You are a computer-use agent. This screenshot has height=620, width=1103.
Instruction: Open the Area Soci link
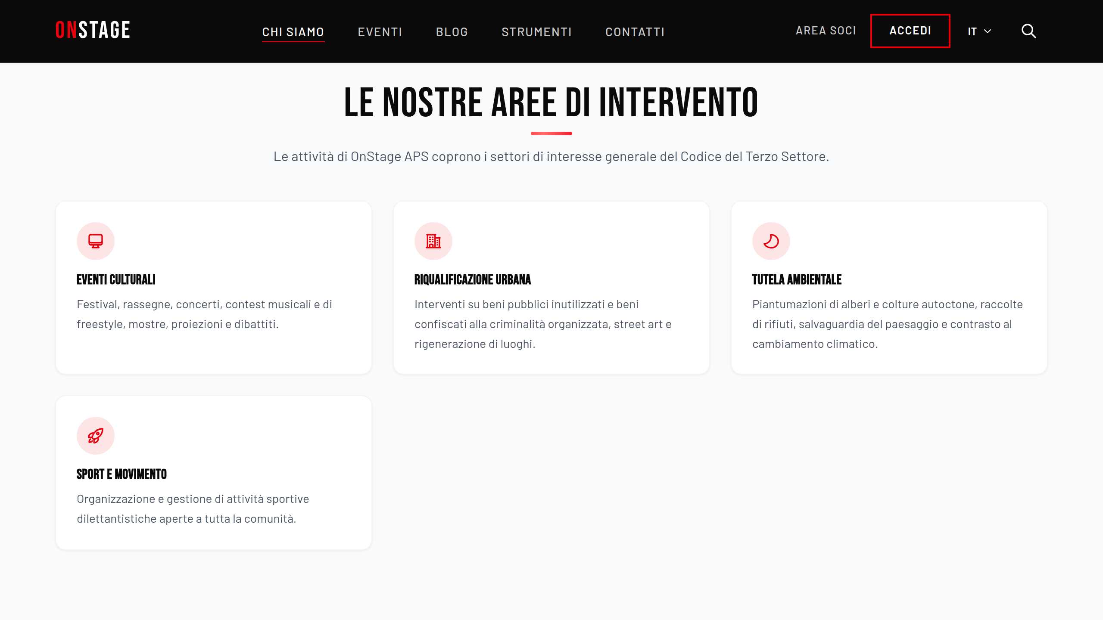826,31
